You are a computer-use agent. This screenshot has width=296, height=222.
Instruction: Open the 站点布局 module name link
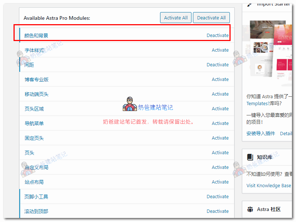point(34,182)
